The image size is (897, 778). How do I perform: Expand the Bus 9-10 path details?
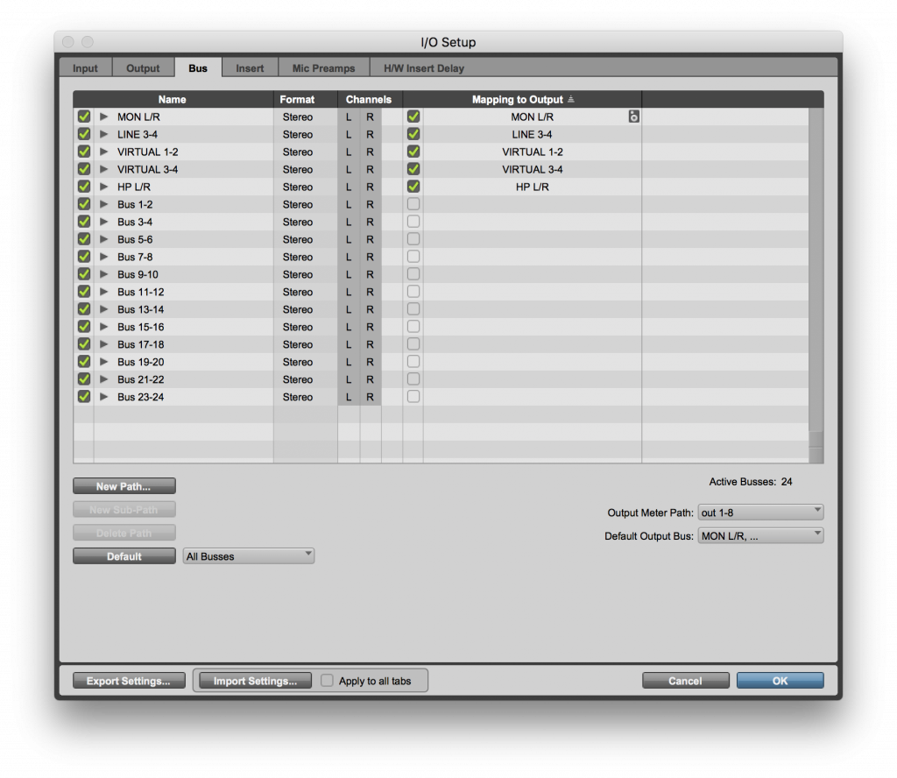pos(102,274)
